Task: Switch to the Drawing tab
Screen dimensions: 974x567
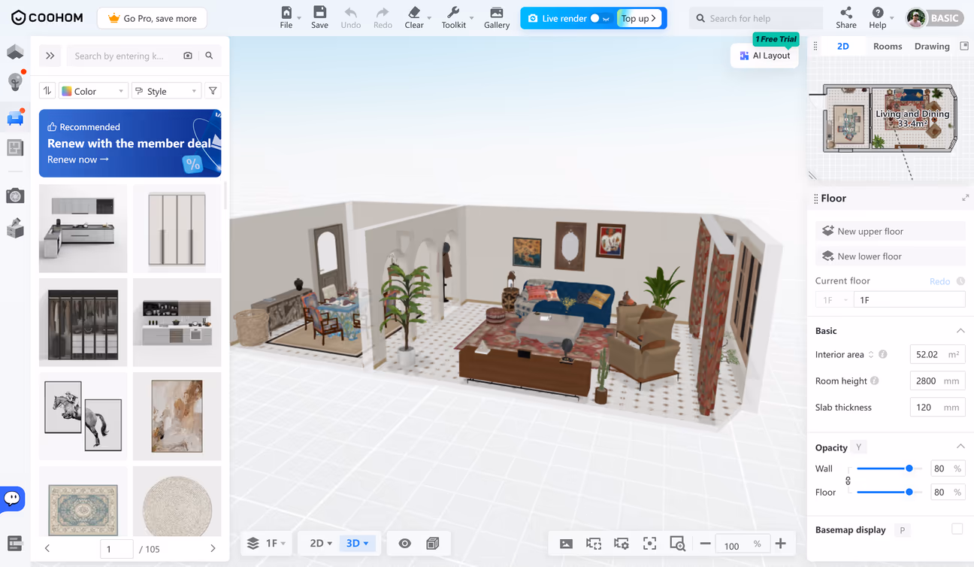Action: point(932,46)
